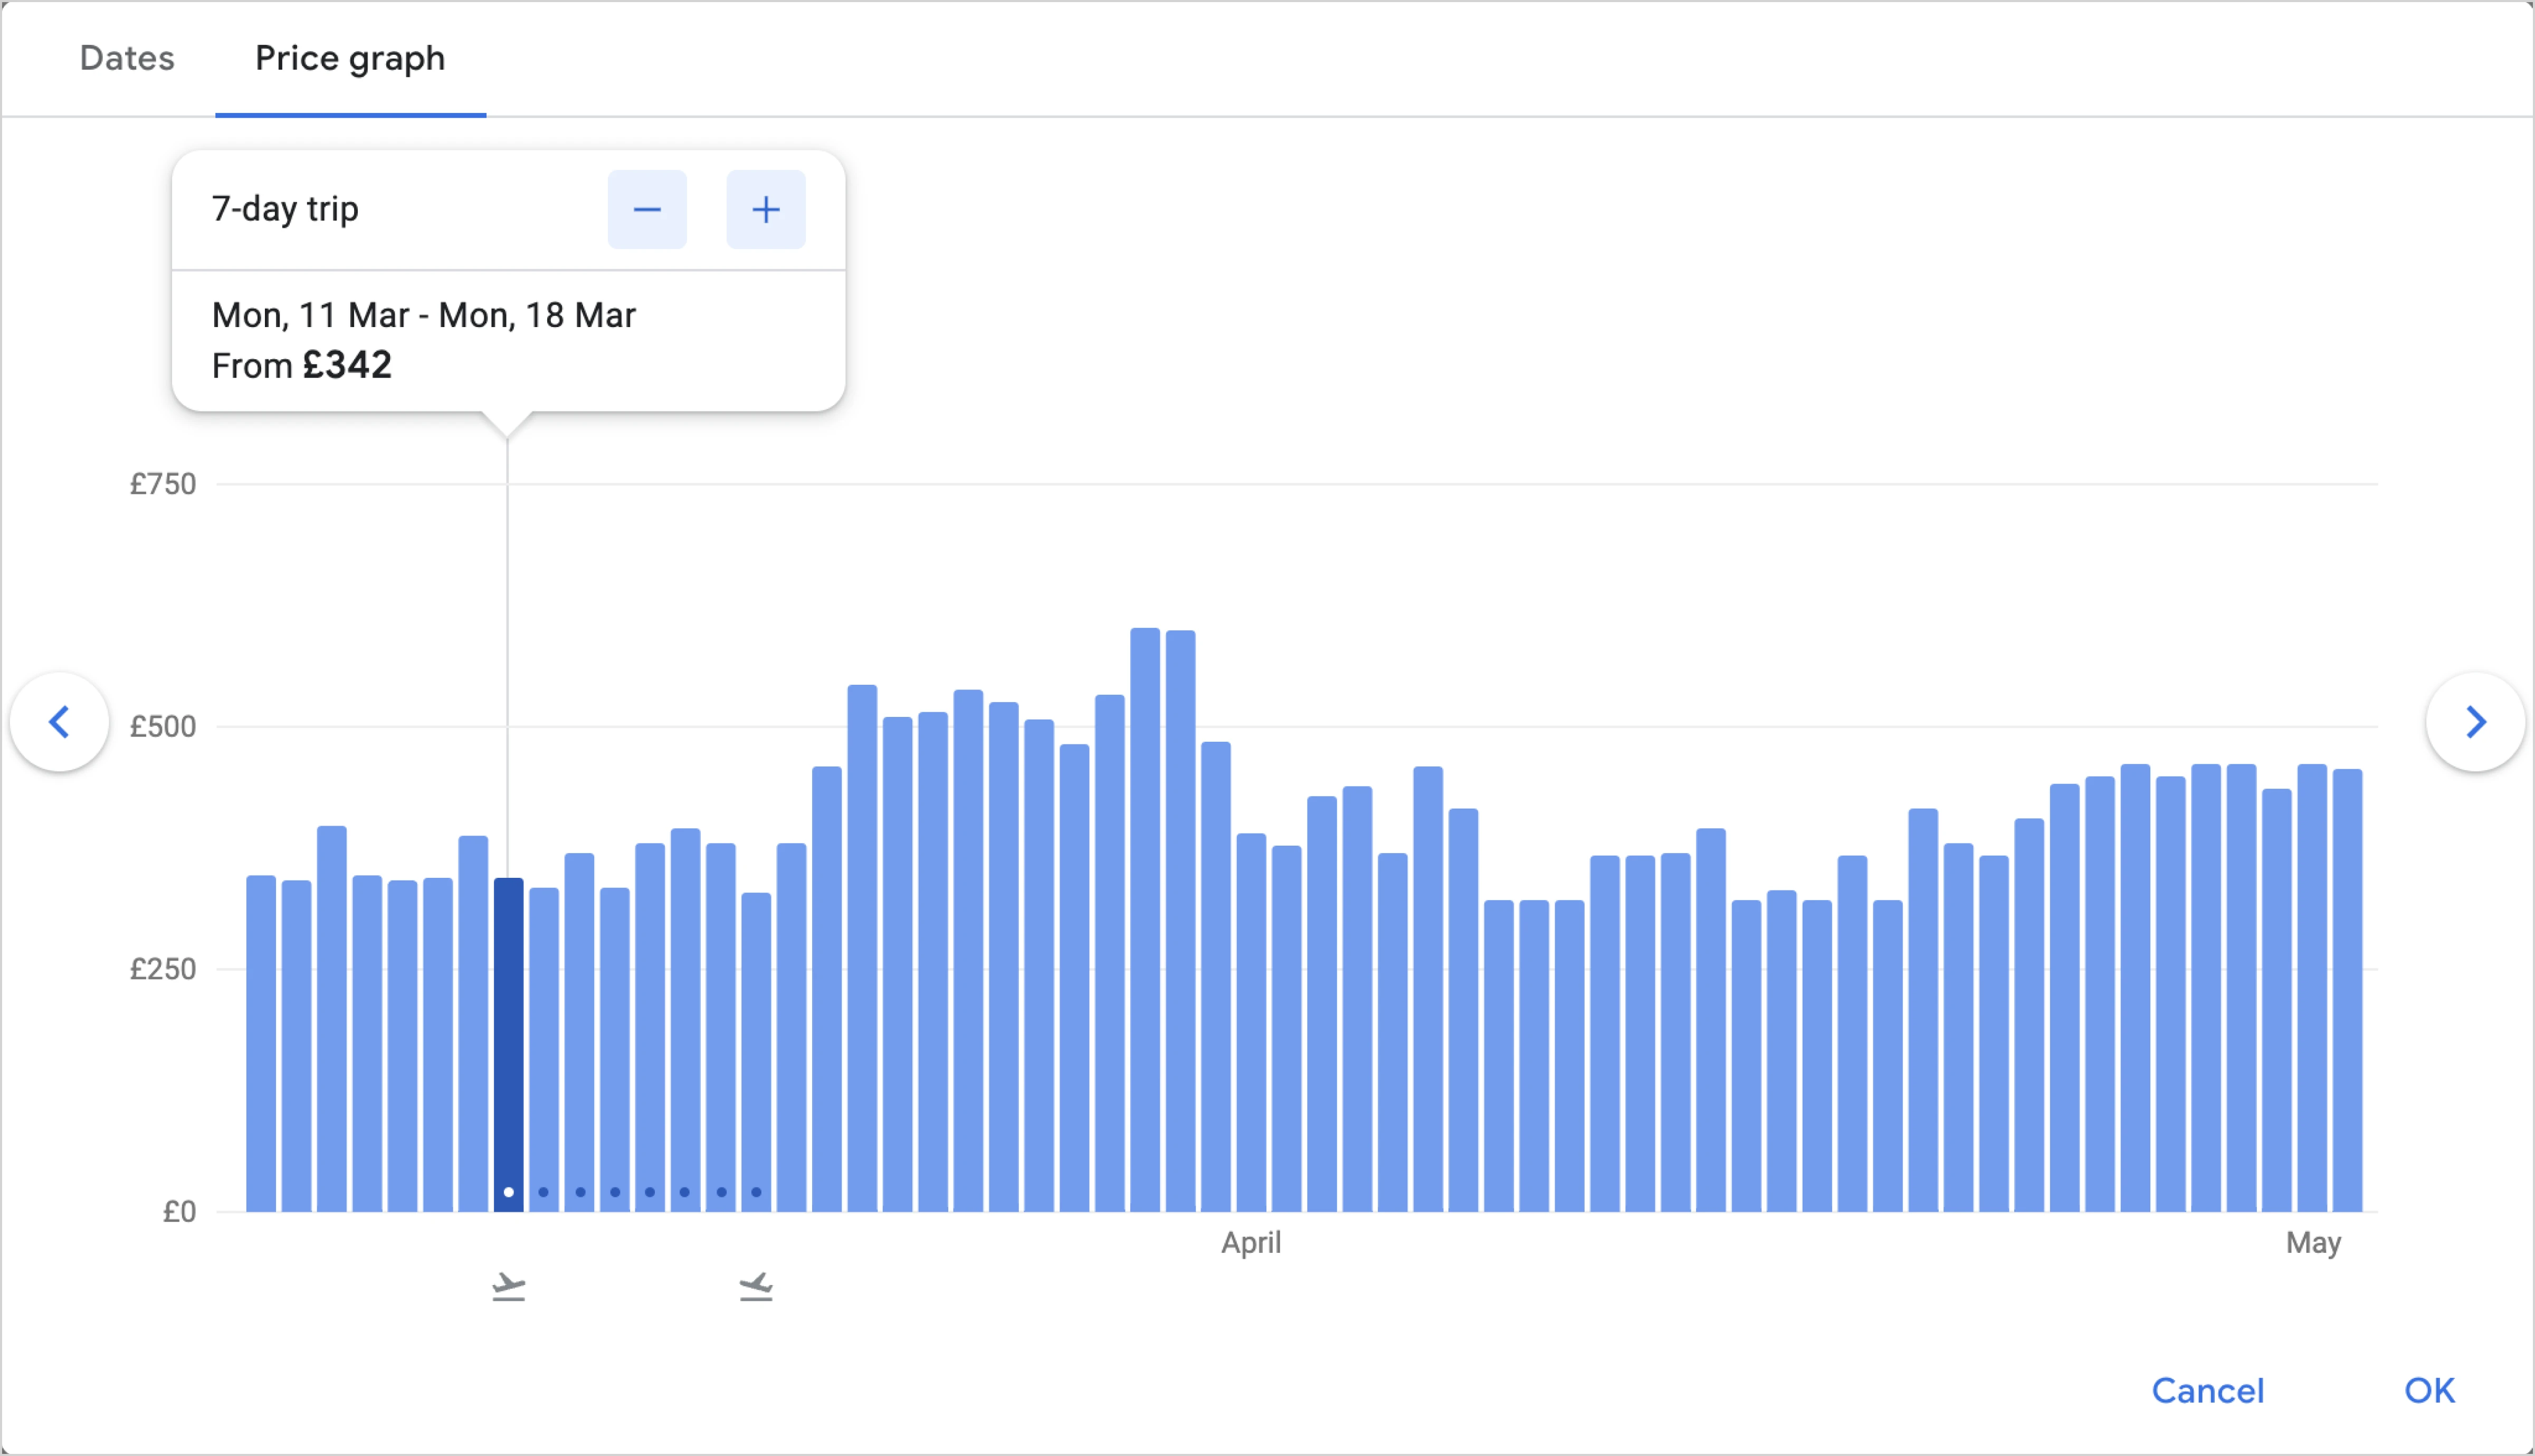Select the dark blue highlighted 11 Mar bar
2535x1456 pixels.
click(509, 1044)
